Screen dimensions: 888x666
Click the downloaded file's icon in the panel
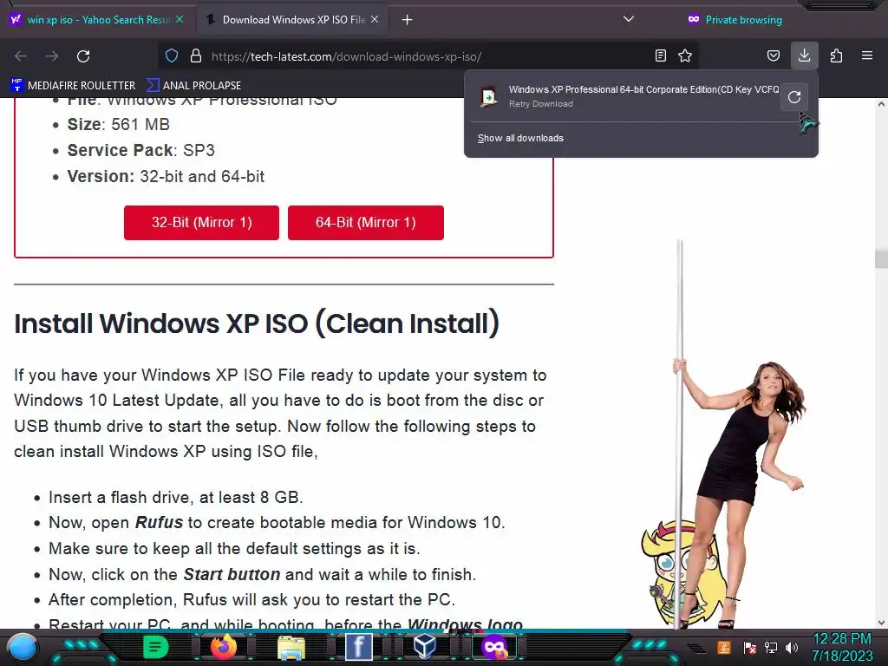(x=488, y=97)
